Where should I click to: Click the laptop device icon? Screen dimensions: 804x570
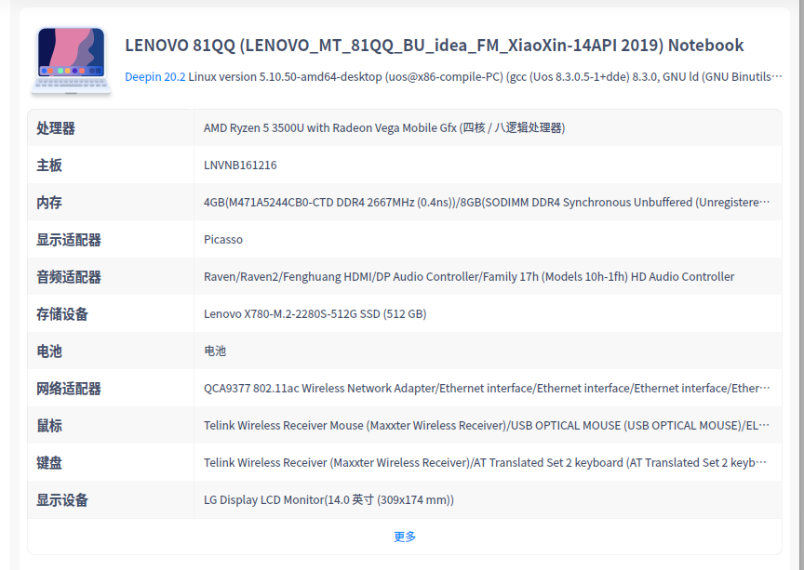pos(72,61)
